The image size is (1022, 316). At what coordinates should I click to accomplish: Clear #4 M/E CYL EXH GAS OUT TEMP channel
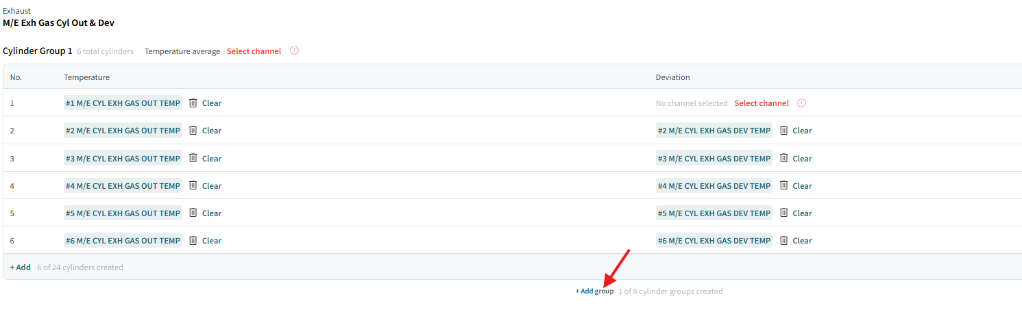[x=212, y=185]
